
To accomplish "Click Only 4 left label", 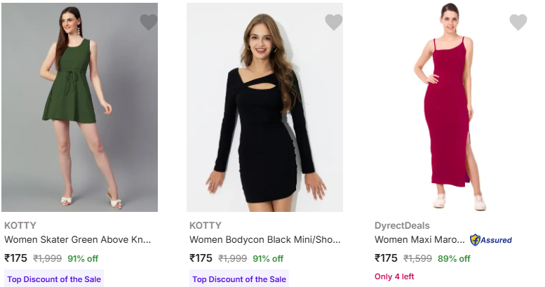I will [x=394, y=276].
